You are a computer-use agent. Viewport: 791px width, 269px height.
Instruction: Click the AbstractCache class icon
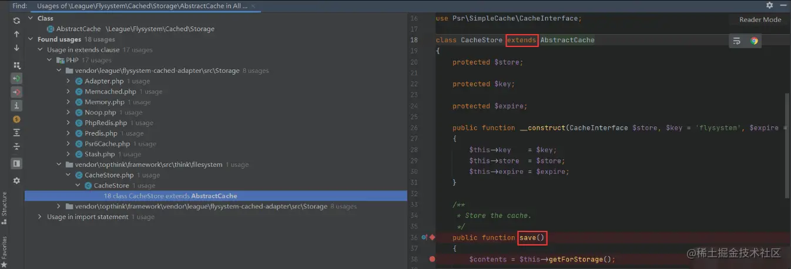coord(51,29)
